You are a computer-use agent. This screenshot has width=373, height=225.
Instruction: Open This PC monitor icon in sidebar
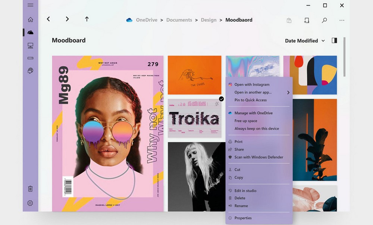coord(31,45)
